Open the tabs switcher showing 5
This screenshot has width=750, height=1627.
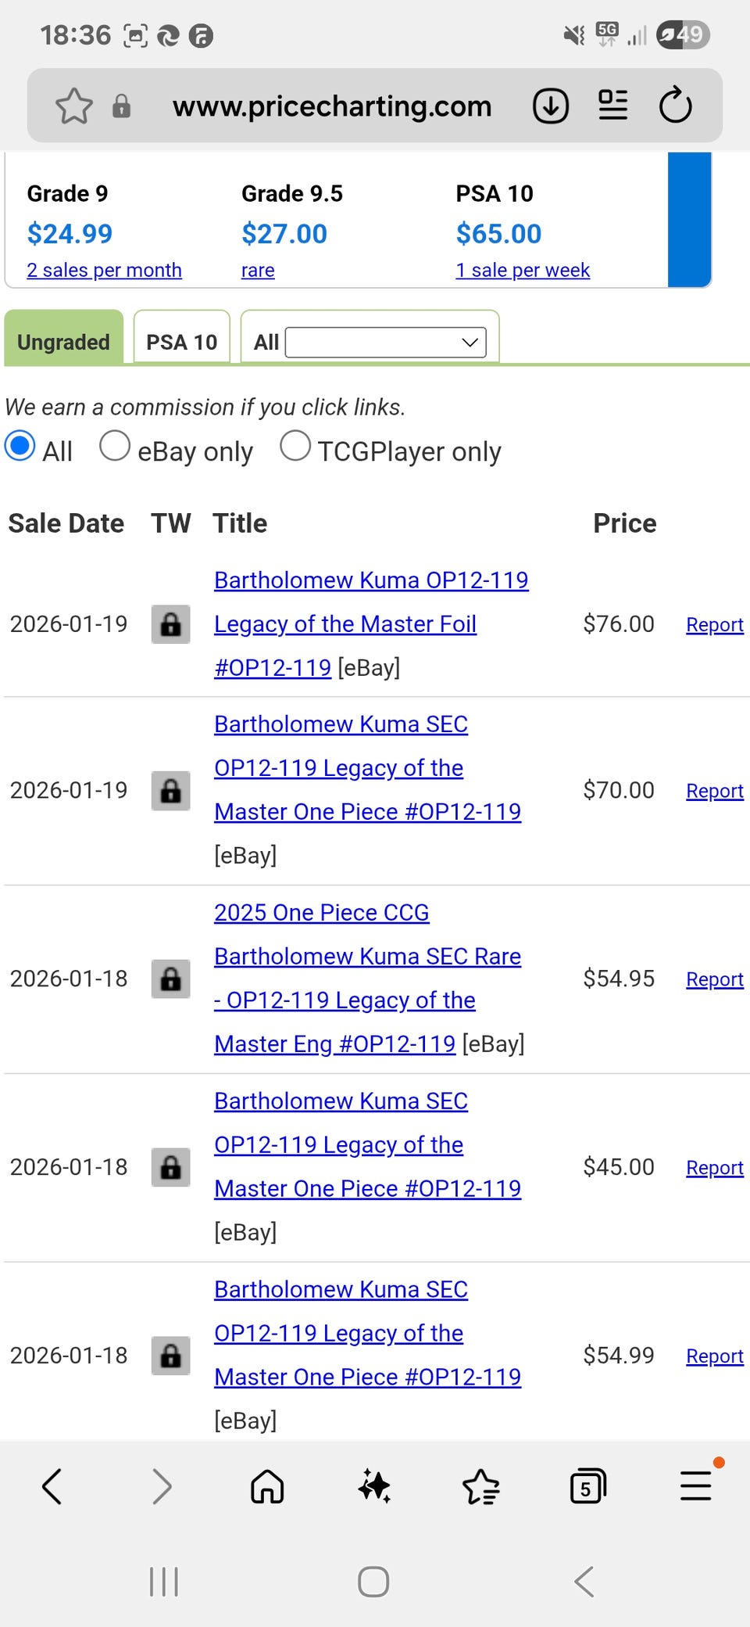tap(587, 1486)
